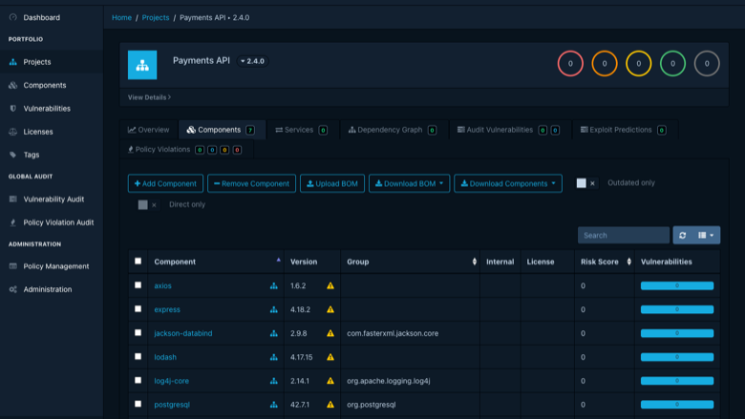This screenshot has width=745, height=419.
Task: Click the dependency graph icon for jackson-databind
Action: 274,333
